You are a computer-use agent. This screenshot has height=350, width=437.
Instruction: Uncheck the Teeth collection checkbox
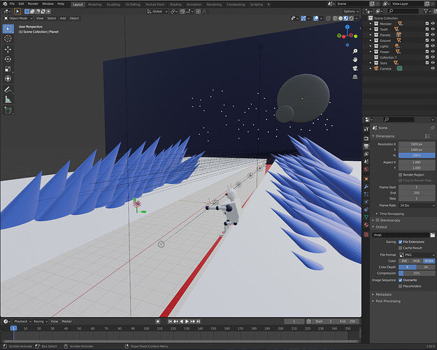coord(427,29)
